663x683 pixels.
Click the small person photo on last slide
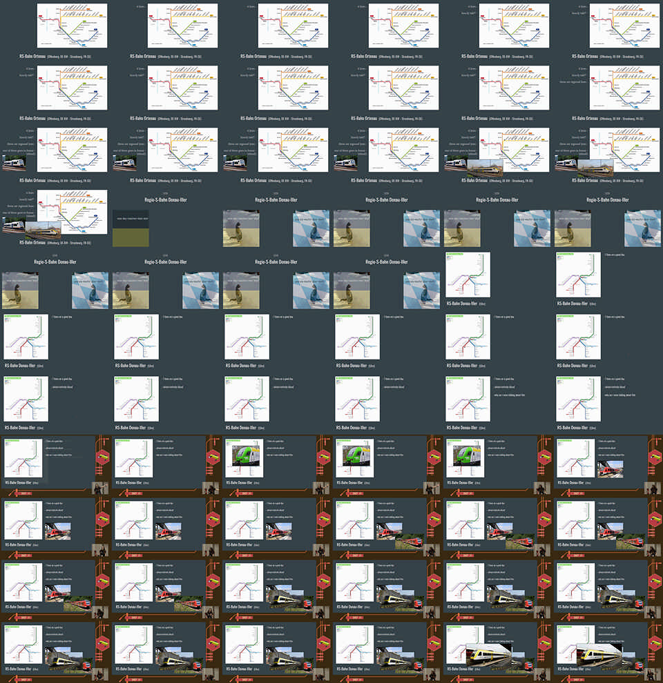(651, 673)
